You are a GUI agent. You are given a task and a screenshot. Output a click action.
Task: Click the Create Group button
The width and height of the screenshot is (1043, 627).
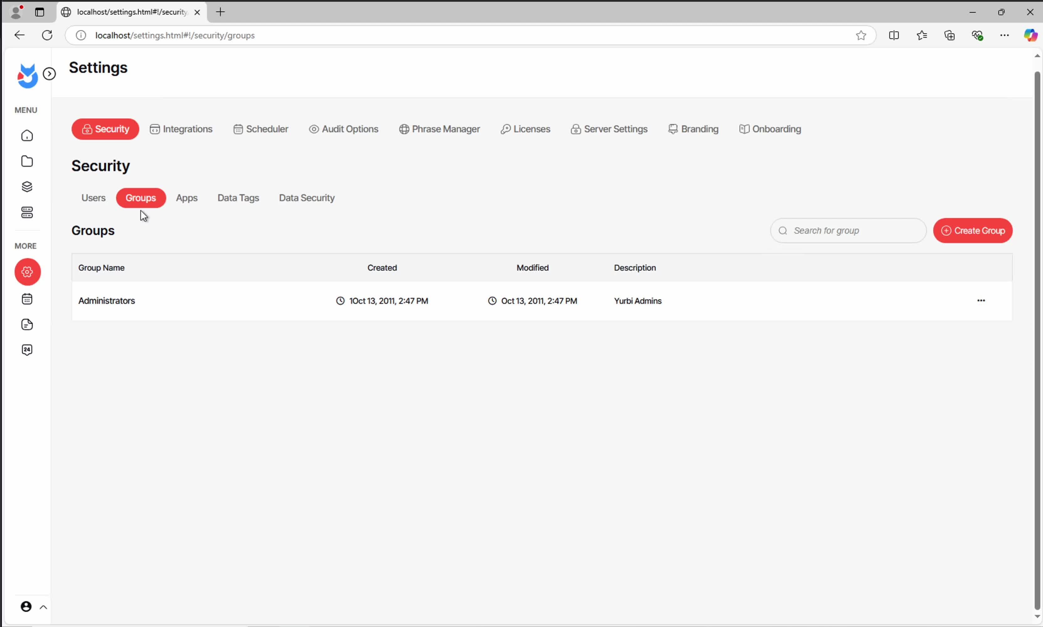tap(972, 231)
